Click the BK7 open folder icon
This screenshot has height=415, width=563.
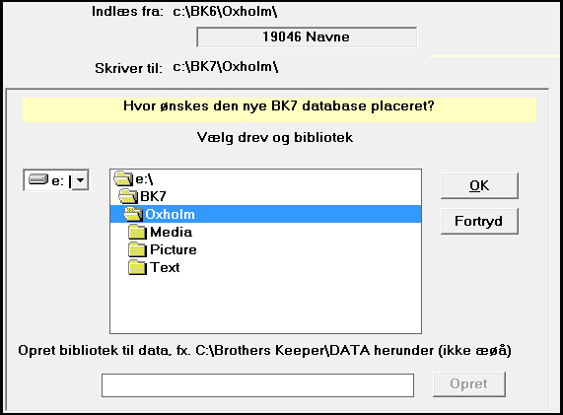point(128,196)
